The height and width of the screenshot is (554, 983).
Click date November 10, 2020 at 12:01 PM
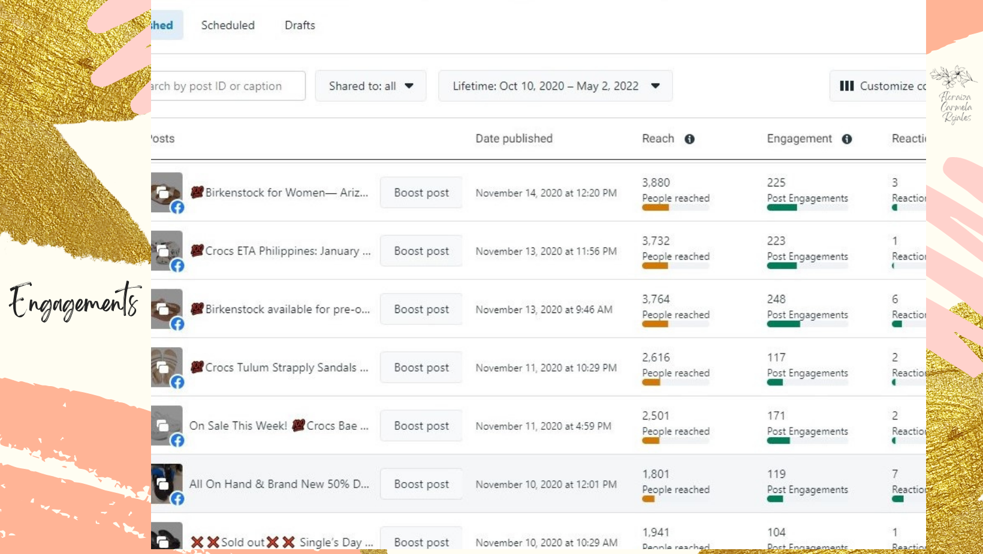[546, 483]
